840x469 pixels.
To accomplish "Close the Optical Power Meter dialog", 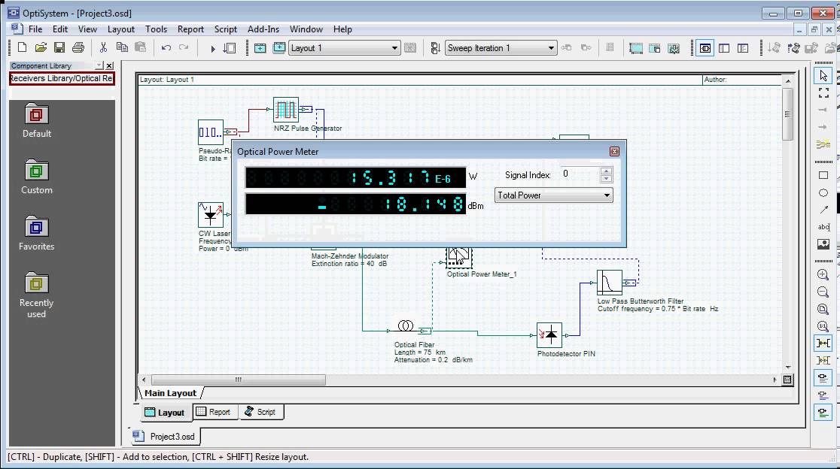I will pos(614,151).
